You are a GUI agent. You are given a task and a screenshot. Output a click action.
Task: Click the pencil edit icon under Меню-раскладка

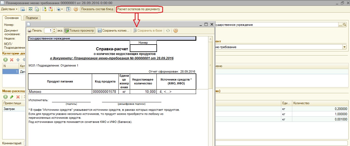(x=12, y=97)
